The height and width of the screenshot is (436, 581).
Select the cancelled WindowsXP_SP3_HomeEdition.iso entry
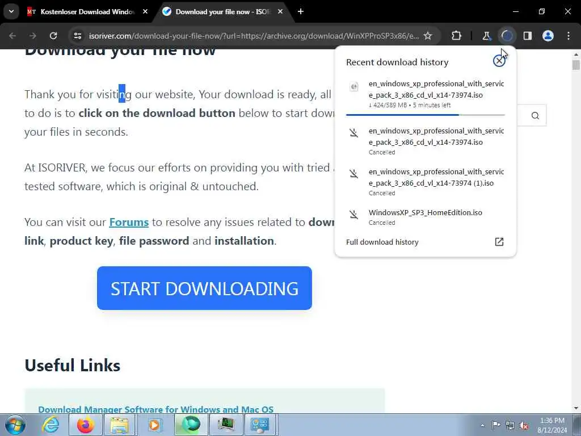coord(425,217)
